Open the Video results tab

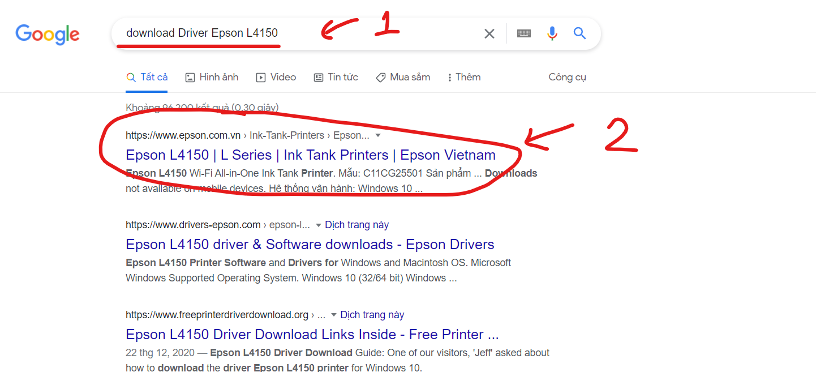[276, 78]
